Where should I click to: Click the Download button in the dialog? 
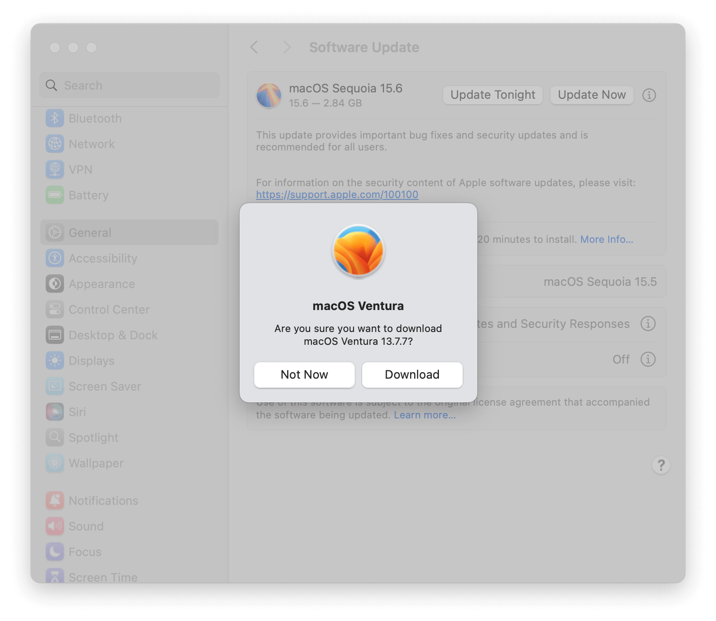(412, 375)
